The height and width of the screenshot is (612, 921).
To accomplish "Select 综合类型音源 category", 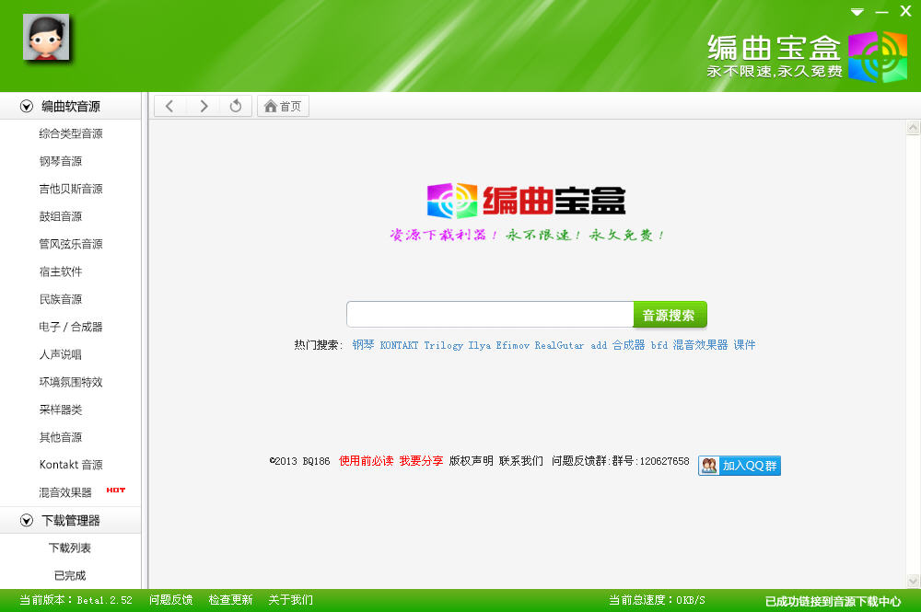I will click(71, 133).
